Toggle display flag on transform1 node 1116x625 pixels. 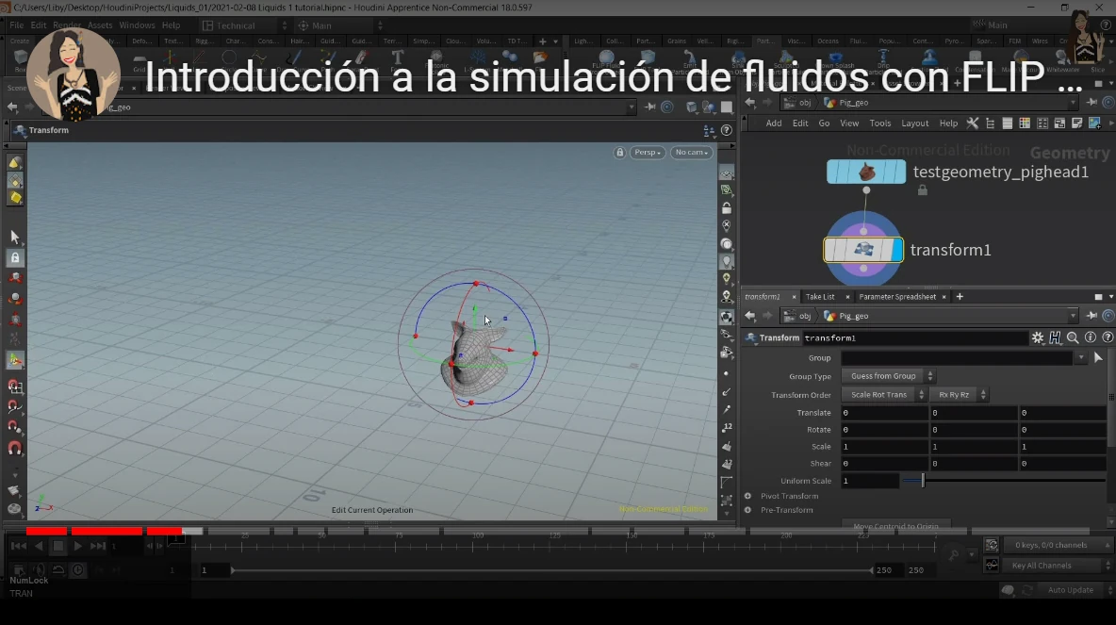point(896,250)
